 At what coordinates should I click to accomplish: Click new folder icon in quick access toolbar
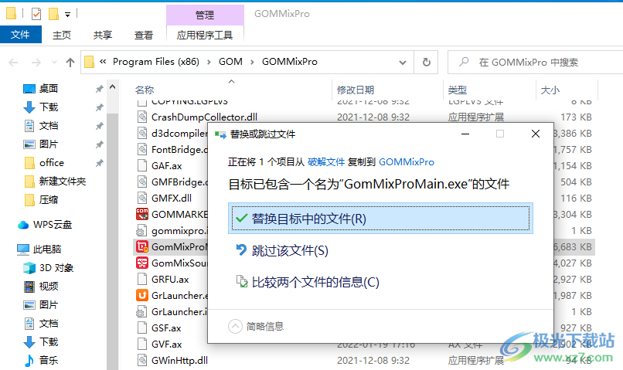(53, 15)
